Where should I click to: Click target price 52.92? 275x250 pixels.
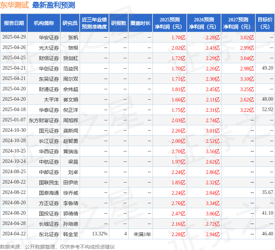[267, 110]
